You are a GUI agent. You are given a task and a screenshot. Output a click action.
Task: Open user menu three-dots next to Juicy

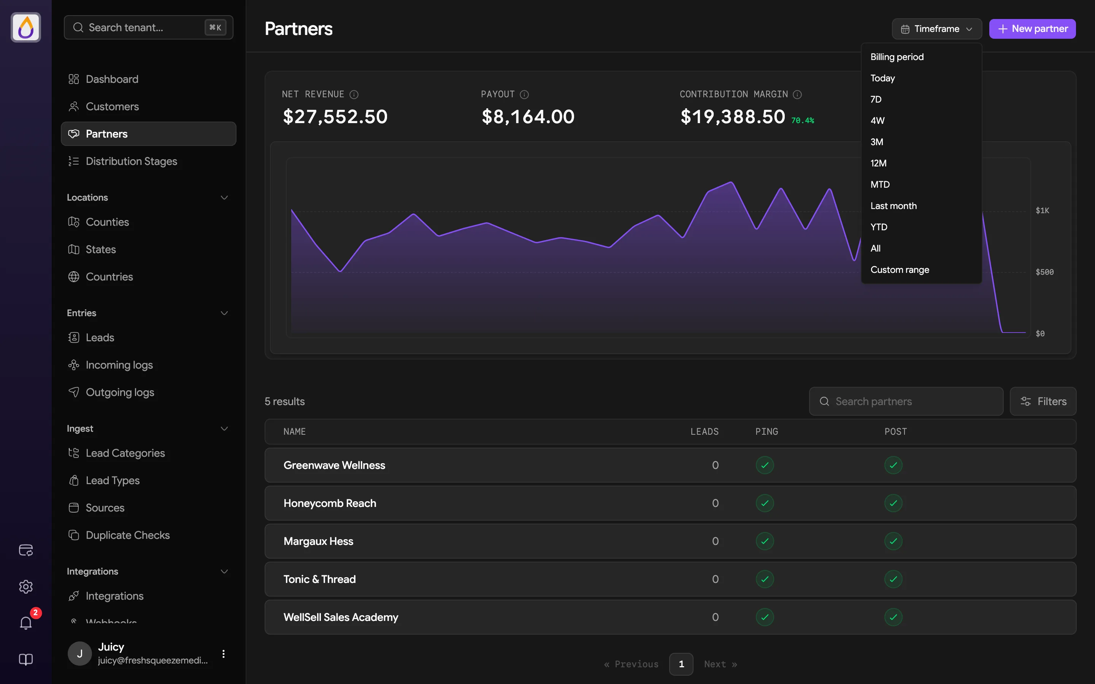pyautogui.click(x=223, y=654)
